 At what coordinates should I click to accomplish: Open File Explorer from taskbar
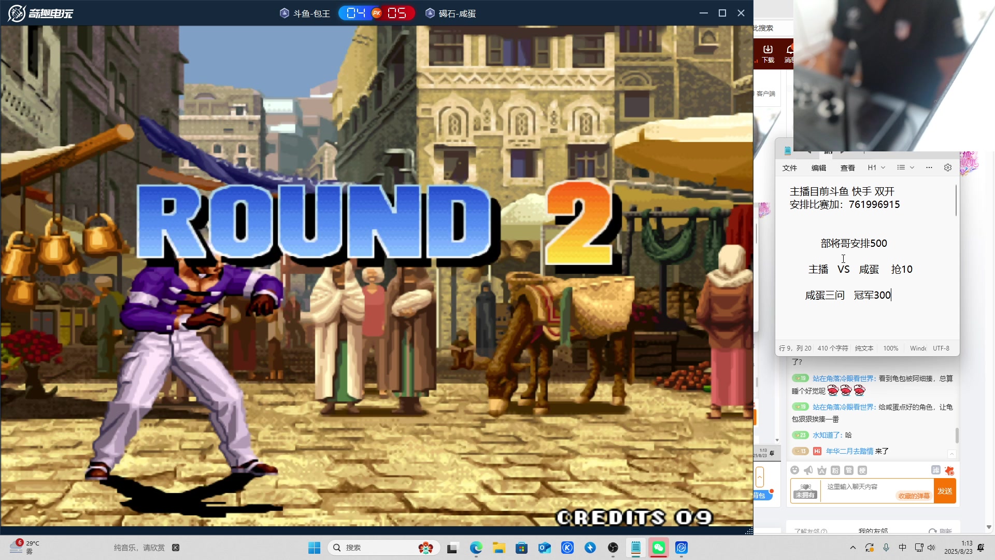point(499,548)
